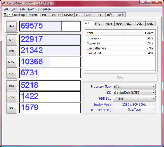This screenshot has height=147, width=164.
Task: Switch to the CPU tab
Action: point(44,15)
